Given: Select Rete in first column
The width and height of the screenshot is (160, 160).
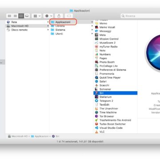Looking at the screenshot, I should (27, 22).
